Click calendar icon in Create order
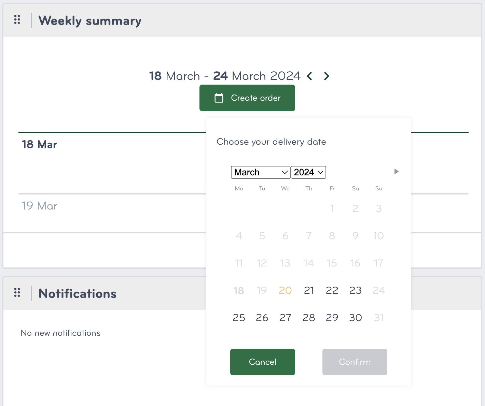Viewport: 485px width, 406px height. pyautogui.click(x=219, y=98)
